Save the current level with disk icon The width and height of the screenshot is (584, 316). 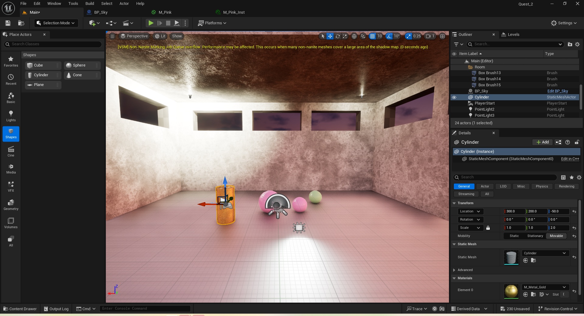click(8, 23)
